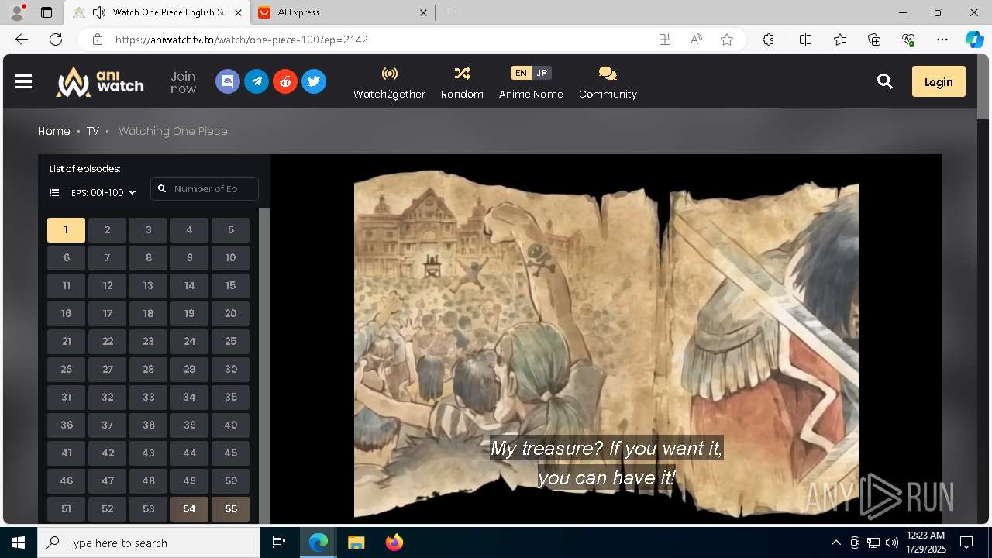Click the Number of Ep search field
This screenshot has width=992, height=558.
point(205,189)
